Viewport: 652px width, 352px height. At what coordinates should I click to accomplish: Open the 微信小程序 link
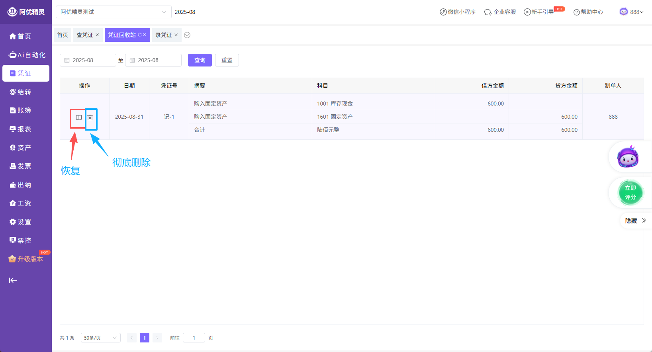tap(458, 12)
